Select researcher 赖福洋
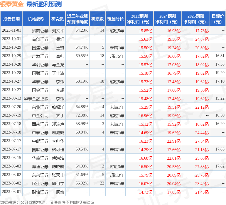 click(58, 107)
